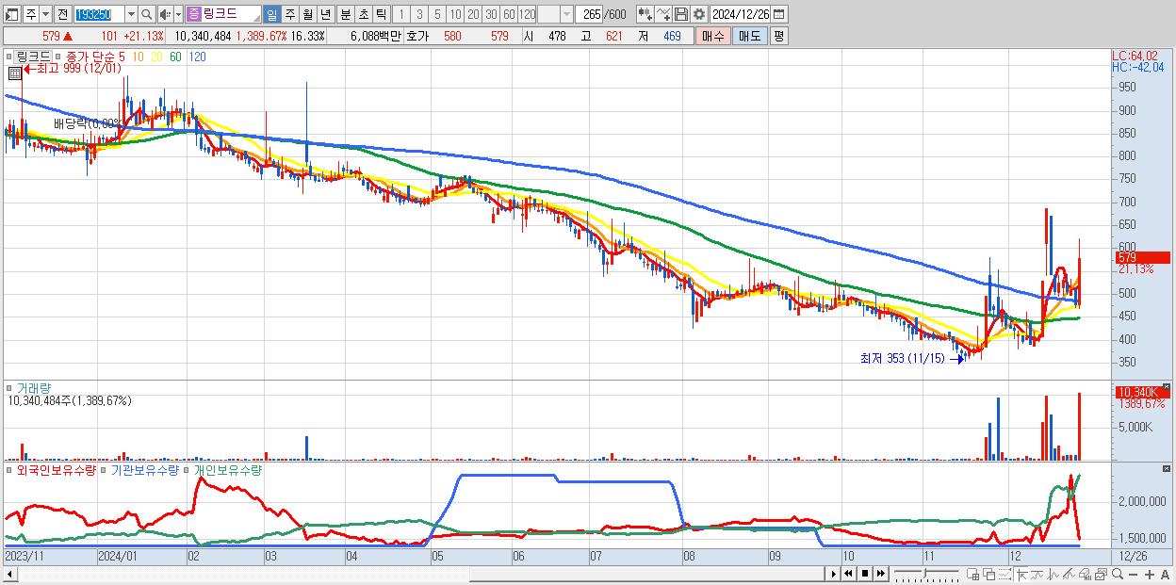Save chart with floppy disk icon
The height and width of the screenshot is (585, 1176).
point(681,15)
